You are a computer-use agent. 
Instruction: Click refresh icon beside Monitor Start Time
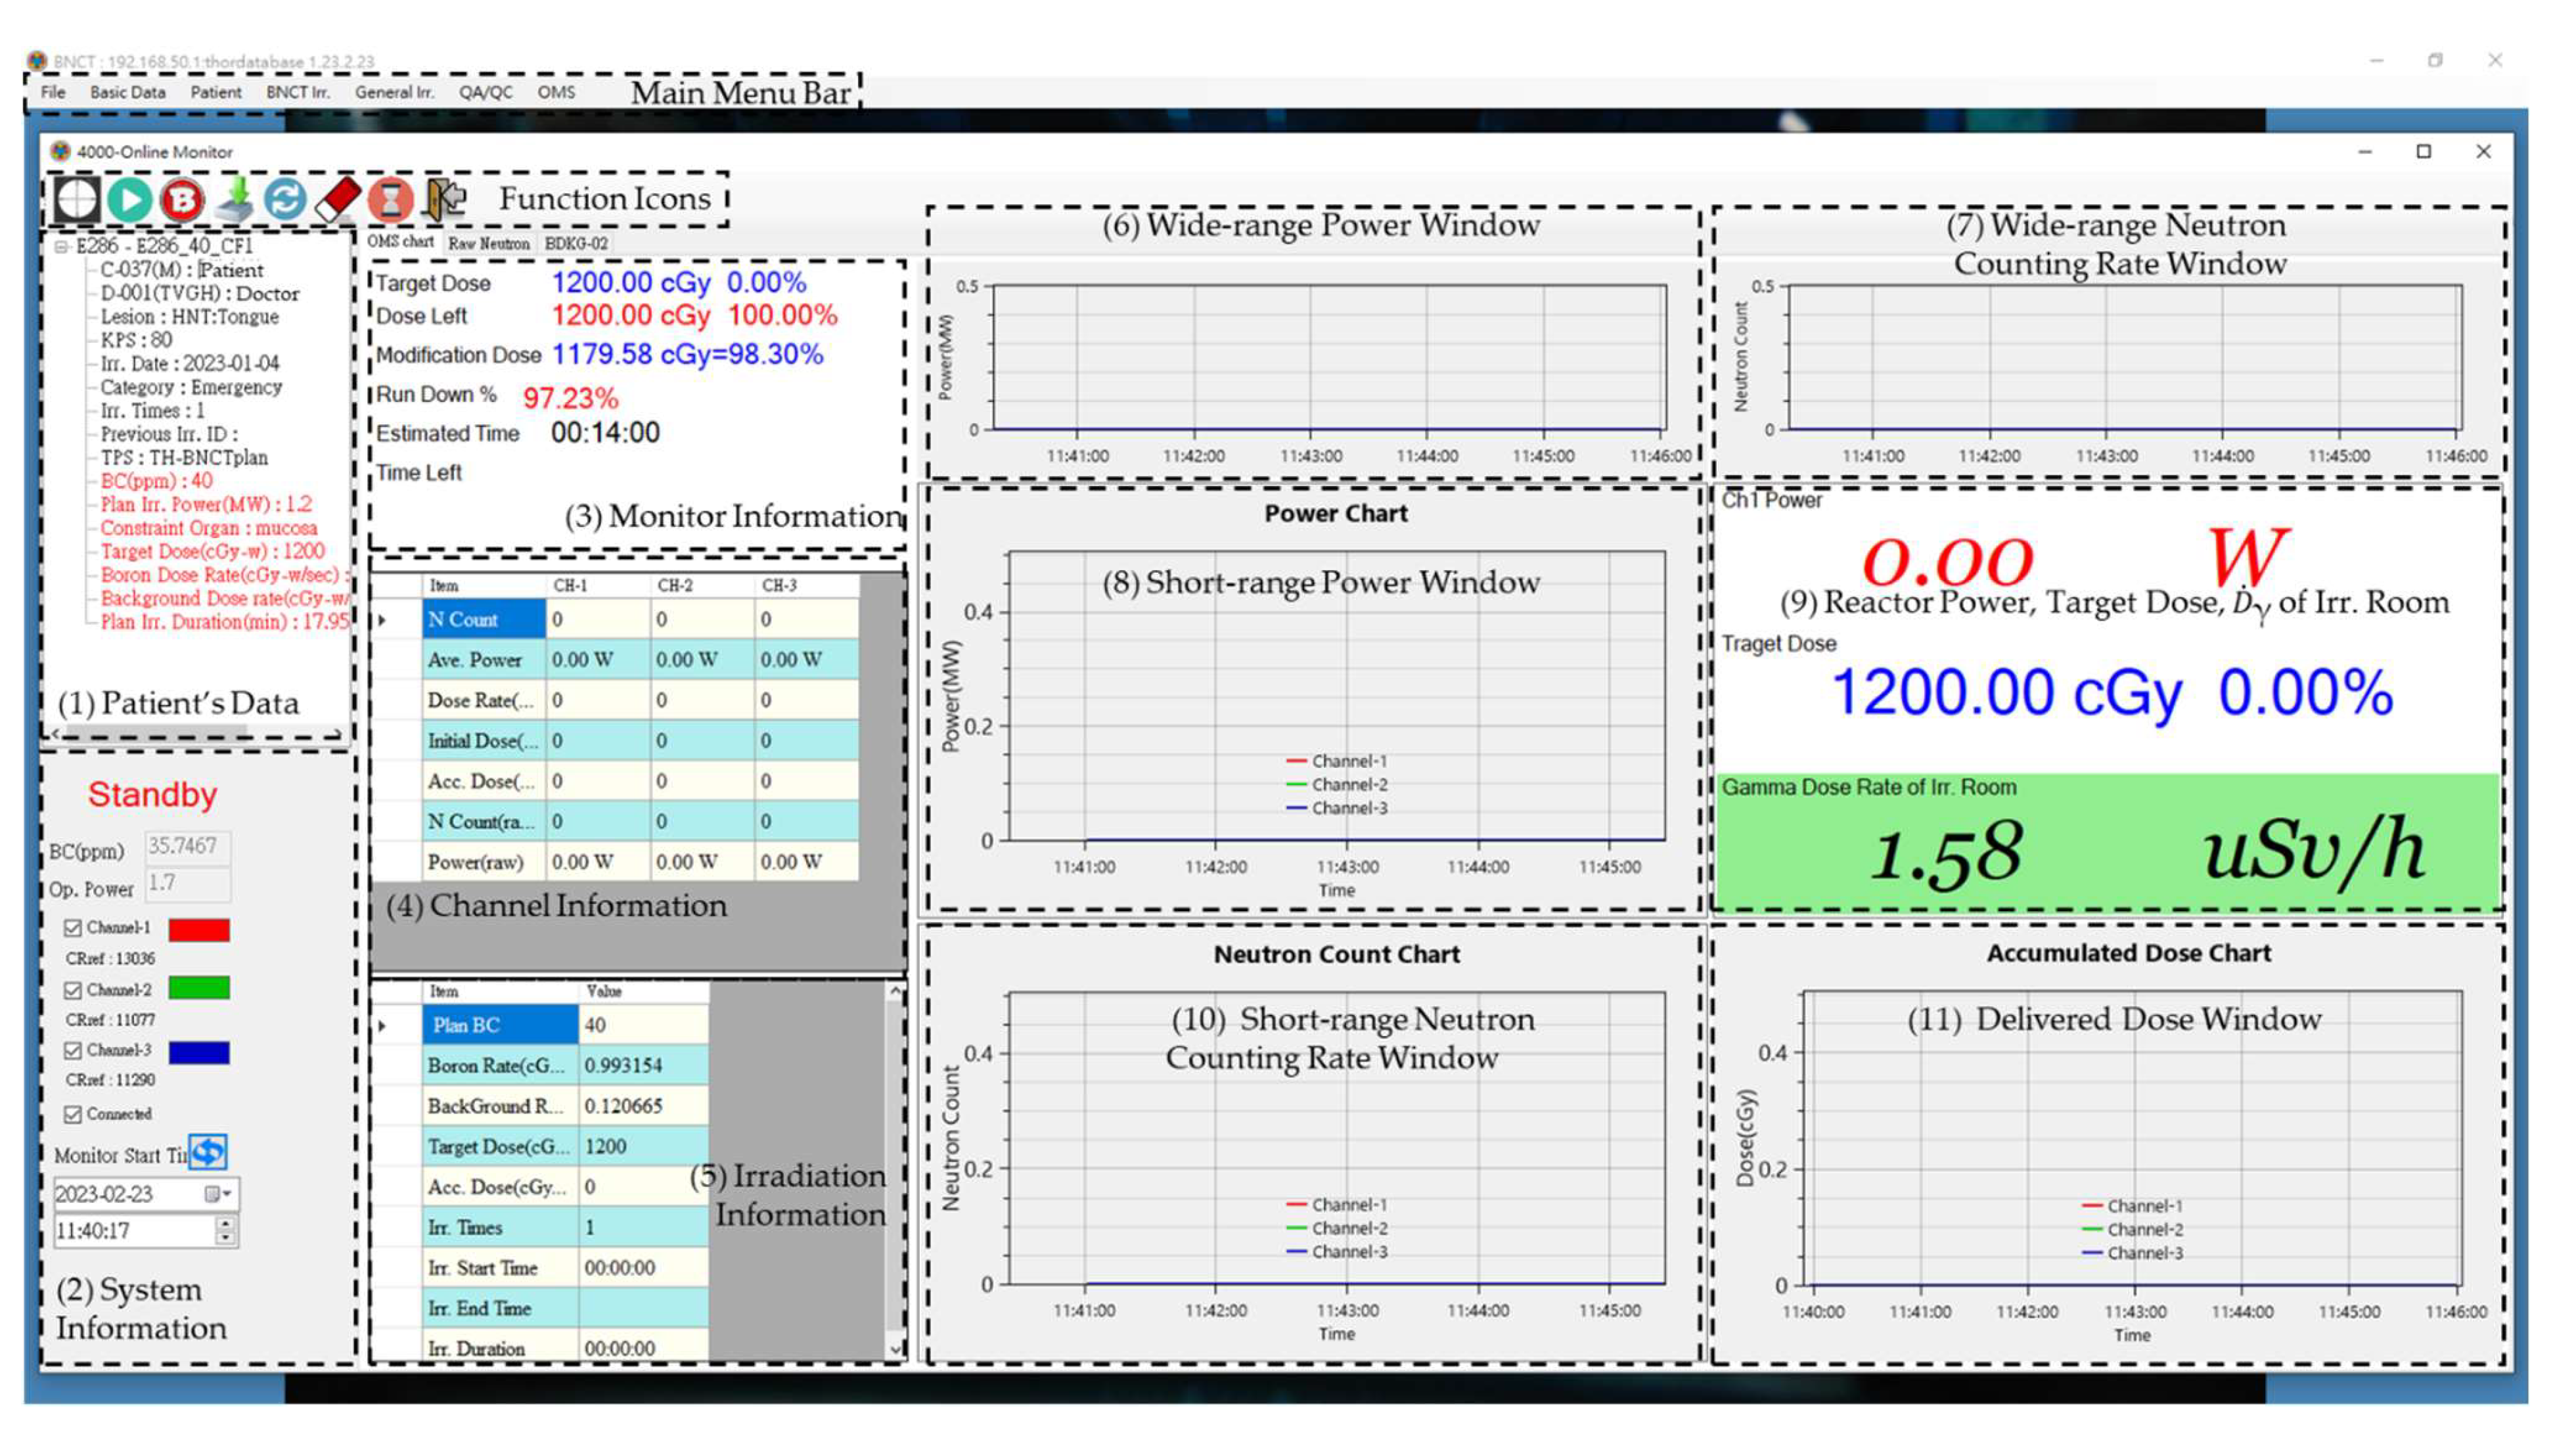coord(208,1152)
